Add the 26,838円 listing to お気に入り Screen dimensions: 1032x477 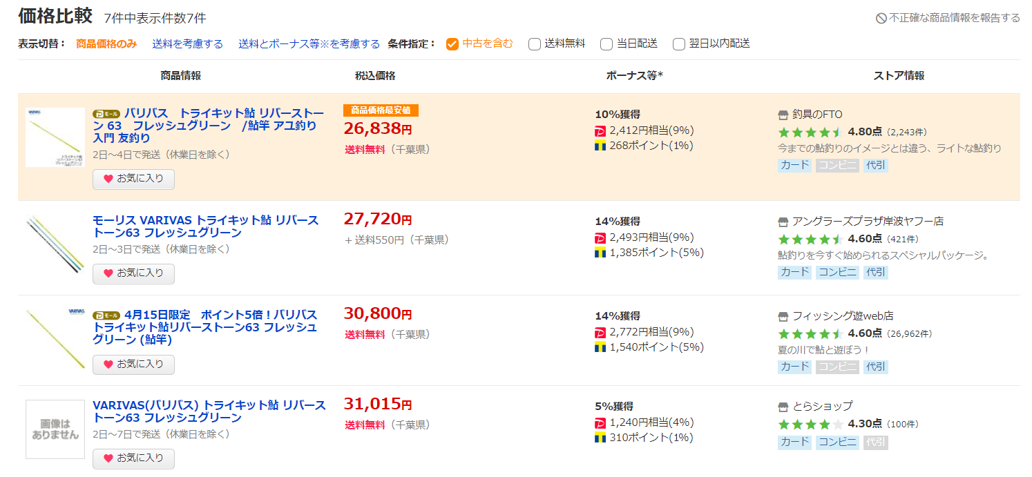(133, 179)
